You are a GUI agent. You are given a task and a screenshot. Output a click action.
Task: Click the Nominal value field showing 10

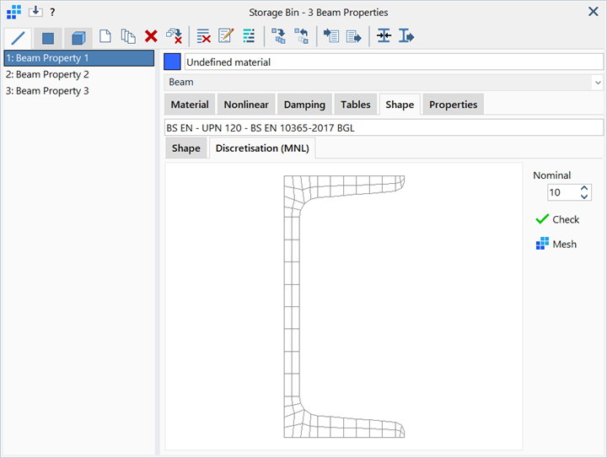pyautogui.click(x=563, y=192)
